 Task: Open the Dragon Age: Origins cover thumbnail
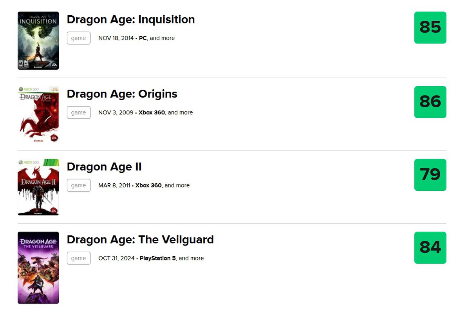(x=38, y=114)
